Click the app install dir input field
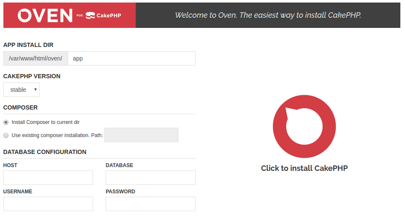This screenshot has width=405, height=217. pyautogui.click(x=131, y=58)
